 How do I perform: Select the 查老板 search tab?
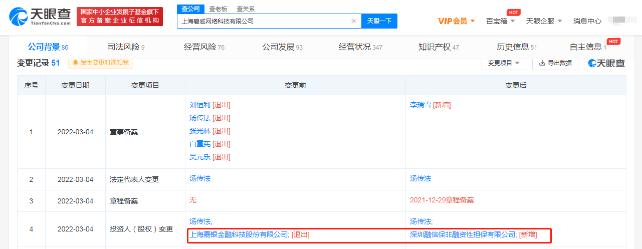pyautogui.click(x=218, y=9)
